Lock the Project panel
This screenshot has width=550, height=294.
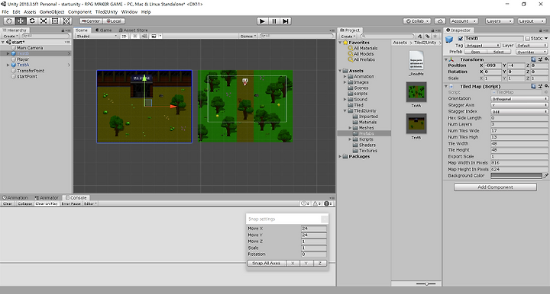click(432, 30)
